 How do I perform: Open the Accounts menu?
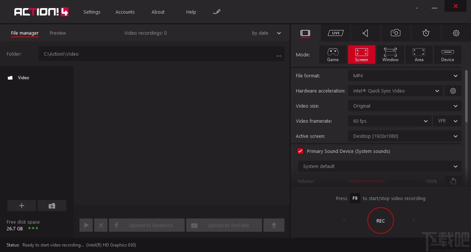125,12
